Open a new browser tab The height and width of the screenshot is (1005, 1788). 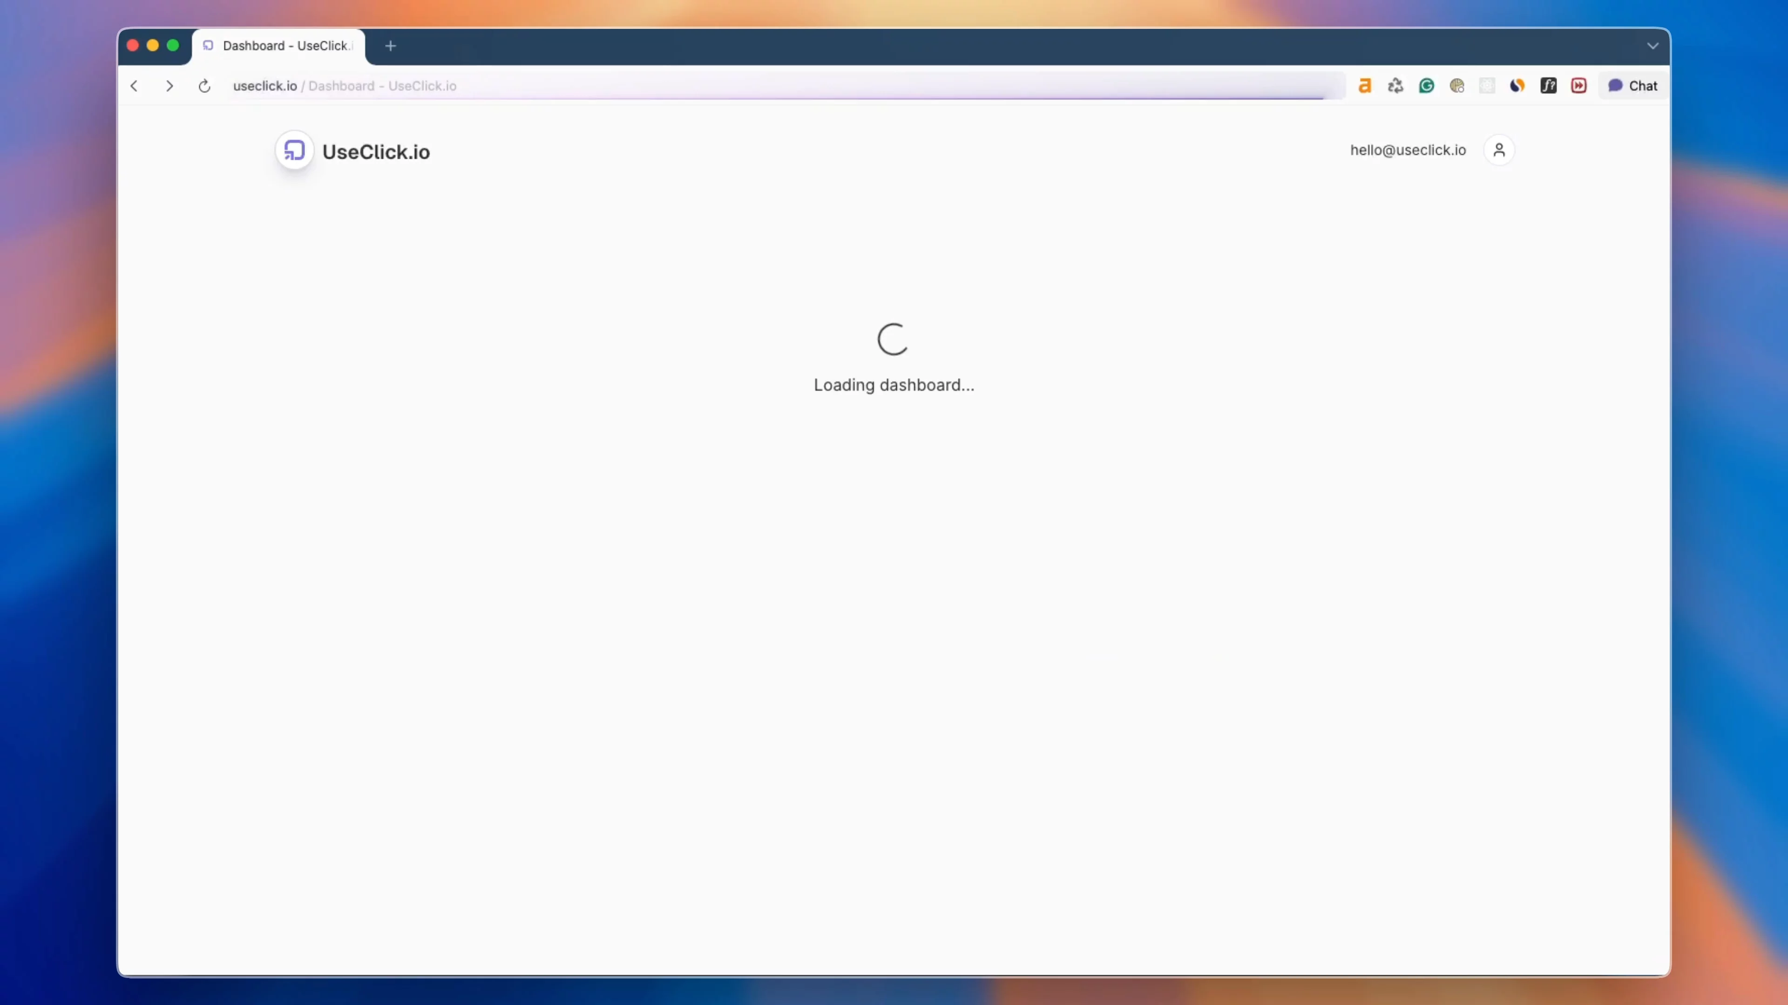(x=390, y=46)
